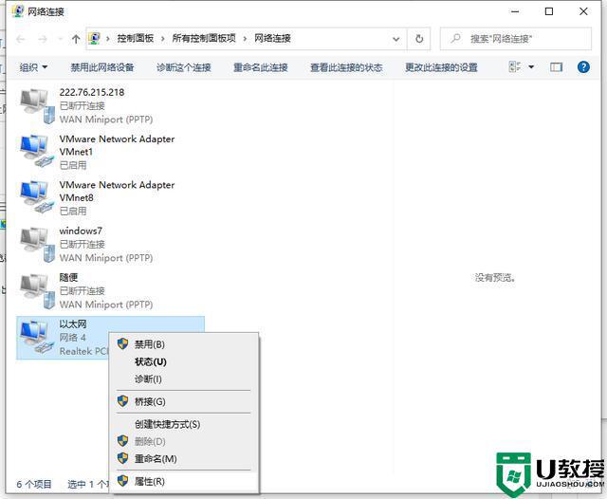607x499 pixels.
Task: Maximize the 网络连接 window
Action: point(549,11)
